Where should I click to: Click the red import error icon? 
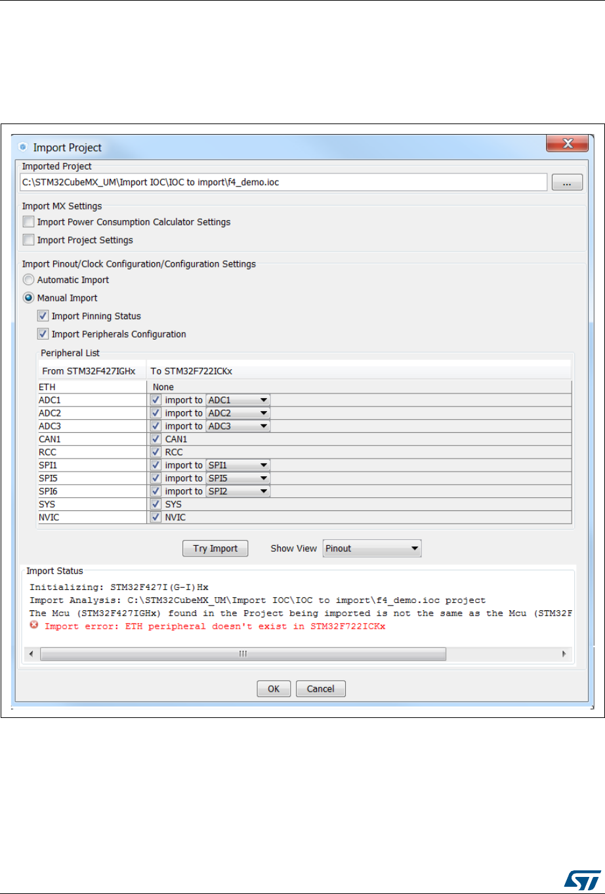pyautogui.click(x=34, y=625)
